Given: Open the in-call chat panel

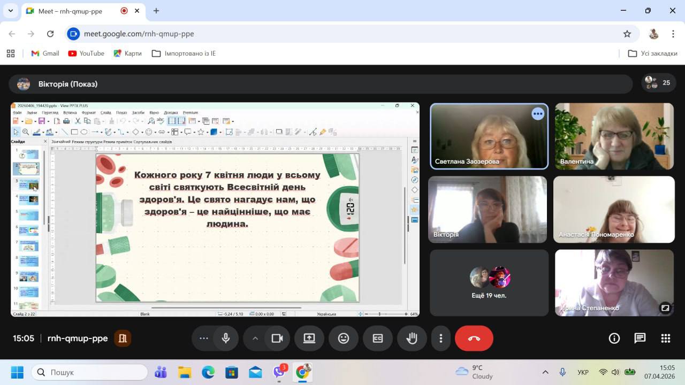Looking at the screenshot, I should [640, 338].
